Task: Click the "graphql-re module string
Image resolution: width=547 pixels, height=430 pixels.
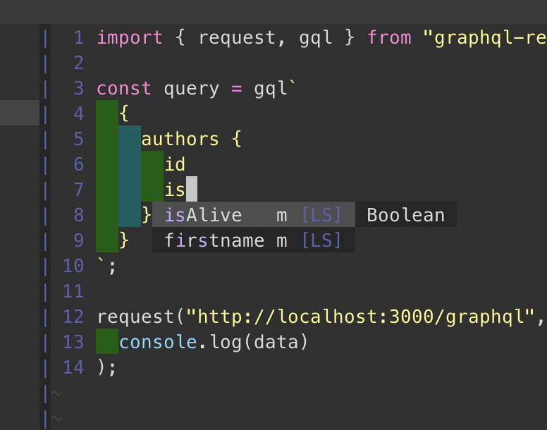Action: pos(484,37)
